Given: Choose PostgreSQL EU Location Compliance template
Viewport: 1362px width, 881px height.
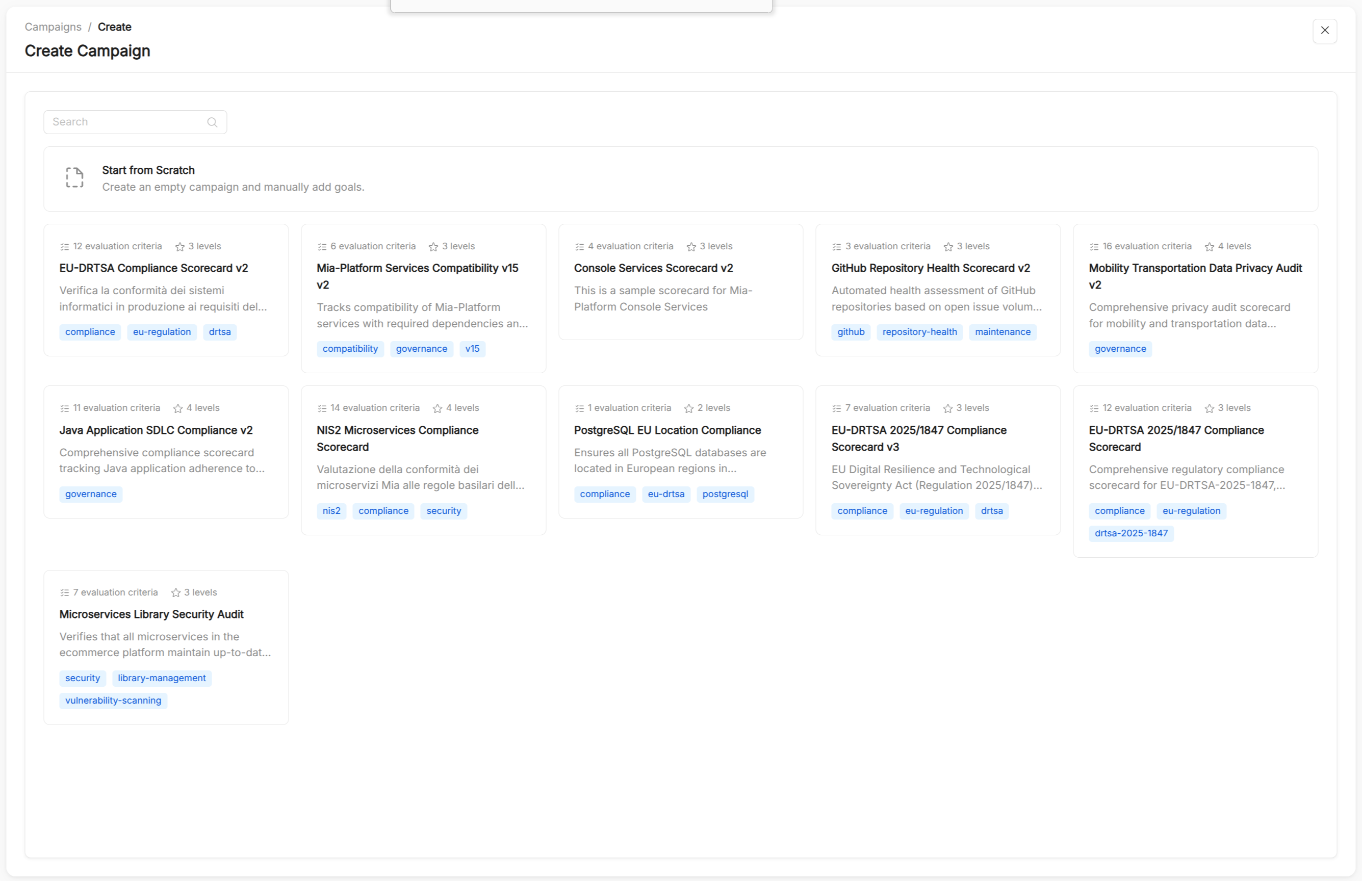Looking at the screenshot, I should pyautogui.click(x=681, y=452).
